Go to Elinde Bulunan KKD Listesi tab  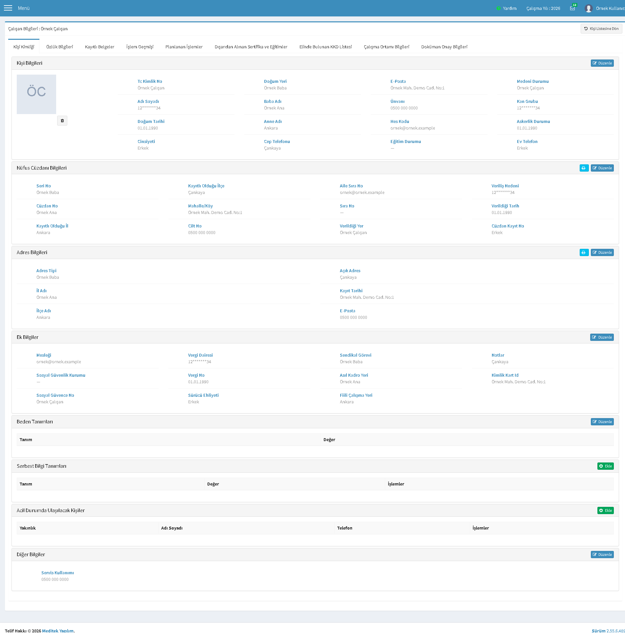click(325, 47)
